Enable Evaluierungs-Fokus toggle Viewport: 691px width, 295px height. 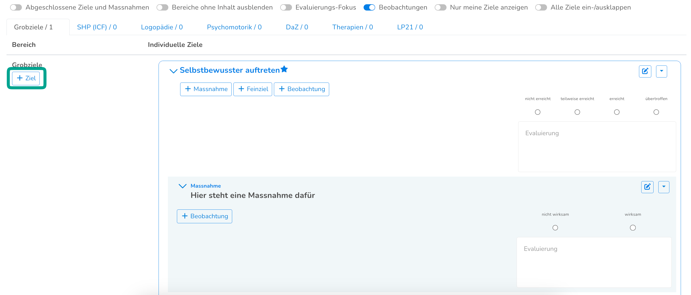point(286,8)
